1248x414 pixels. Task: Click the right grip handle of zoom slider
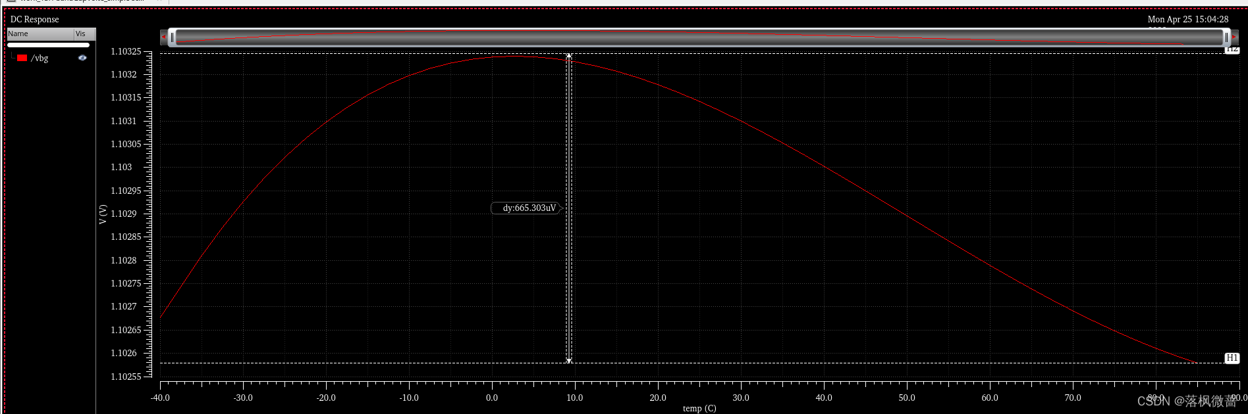1226,37
